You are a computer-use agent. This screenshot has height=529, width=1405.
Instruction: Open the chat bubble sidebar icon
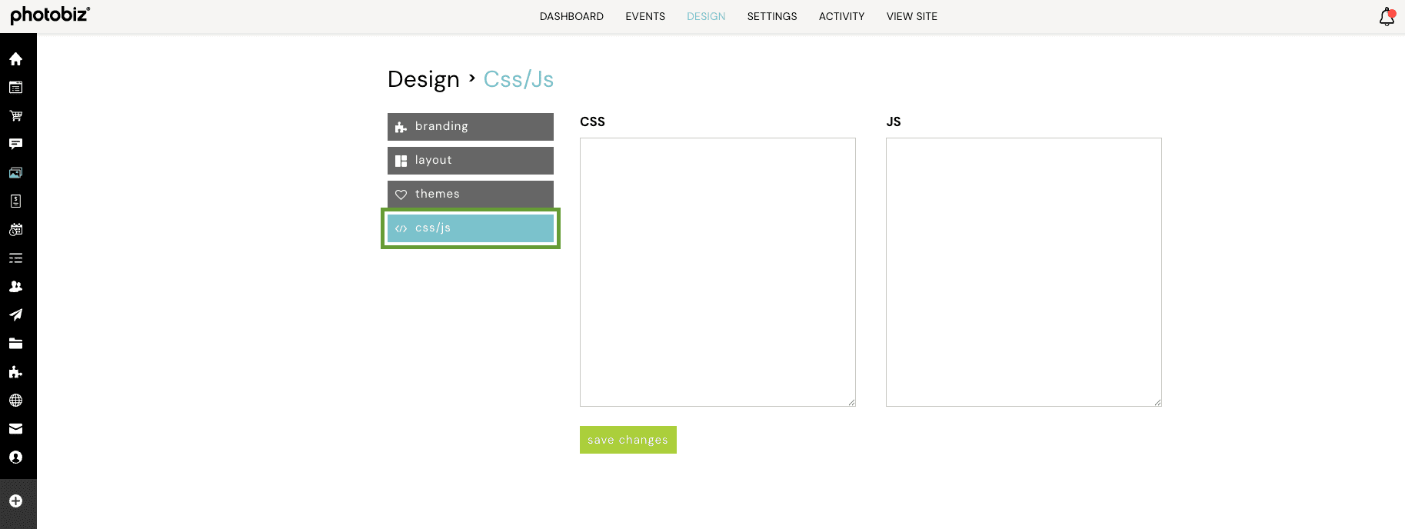[15, 145]
